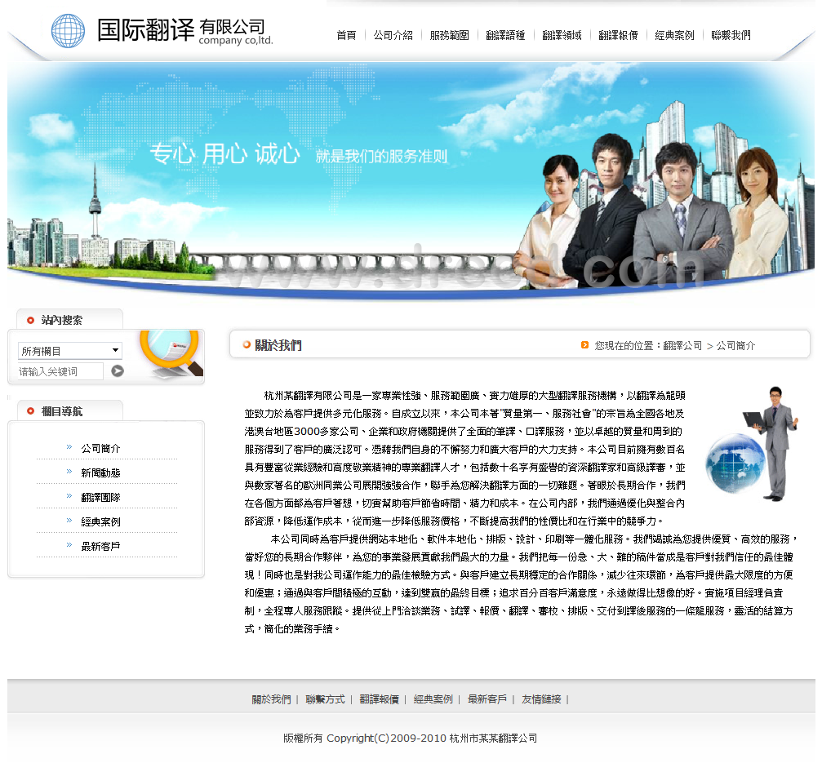Open 首頁 in the top navigation

[x=346, y=35]
